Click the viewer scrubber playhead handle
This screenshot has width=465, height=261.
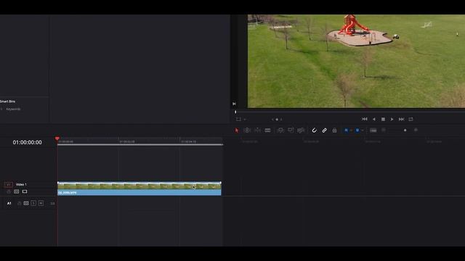click(235, 112)
